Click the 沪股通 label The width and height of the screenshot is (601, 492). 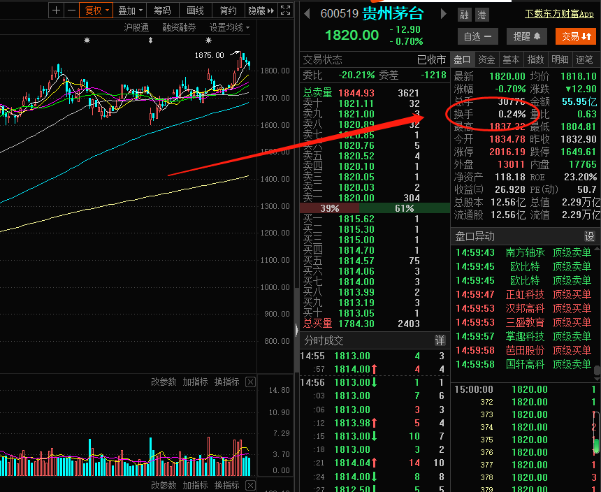136,27
